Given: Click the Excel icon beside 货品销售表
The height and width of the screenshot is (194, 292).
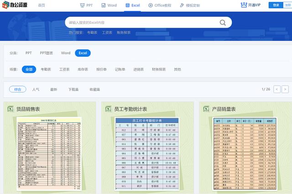Looking at the screenshot, I should point(10,109).
